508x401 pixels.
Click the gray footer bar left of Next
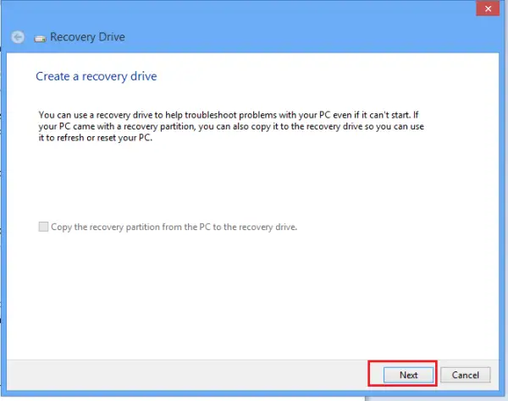tap(187, 375)
